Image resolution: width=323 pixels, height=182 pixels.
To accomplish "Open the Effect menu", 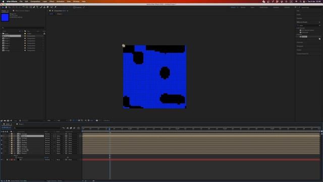I will tap(51, 2).
